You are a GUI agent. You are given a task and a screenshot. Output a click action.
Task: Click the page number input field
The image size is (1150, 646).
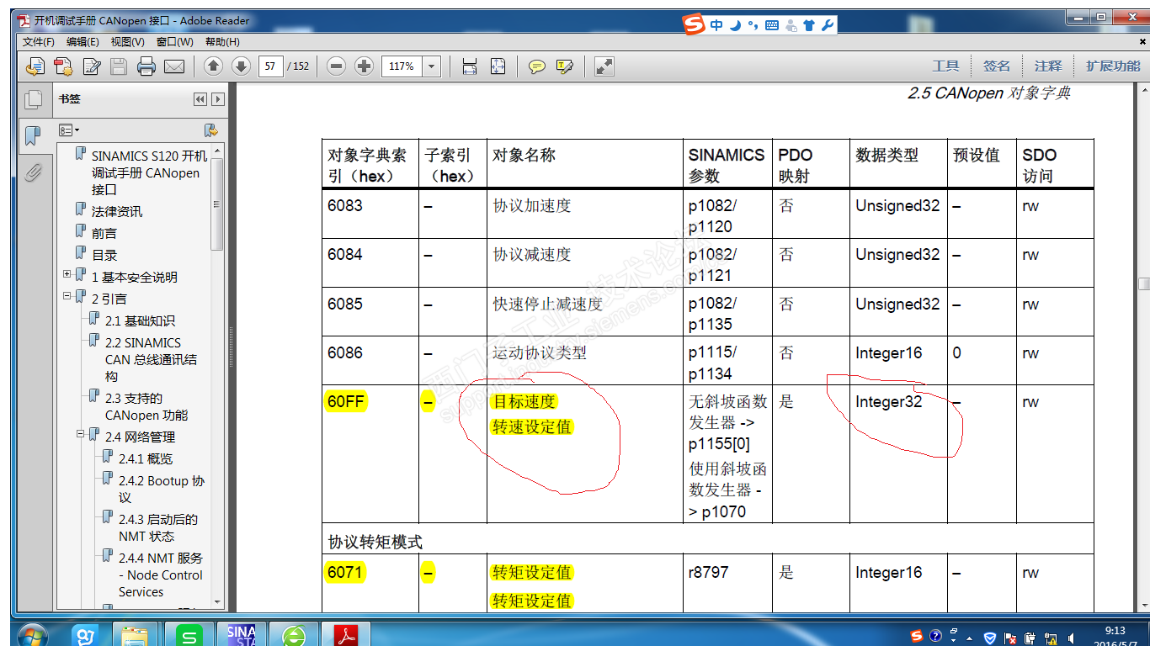coord(270,66)
